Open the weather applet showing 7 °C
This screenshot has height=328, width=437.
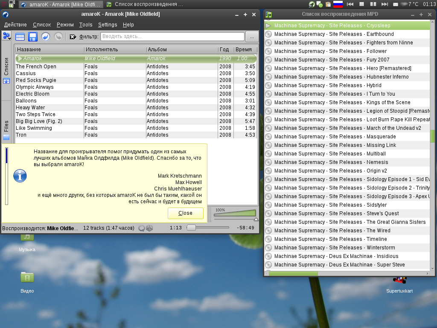pos(409,4)
